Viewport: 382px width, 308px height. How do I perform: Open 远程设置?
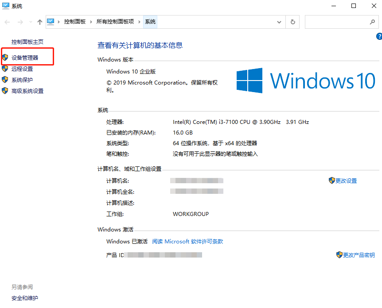click(22, 69)
